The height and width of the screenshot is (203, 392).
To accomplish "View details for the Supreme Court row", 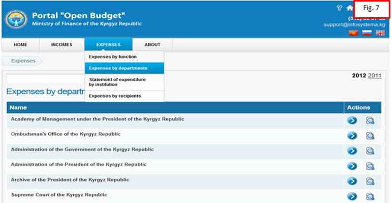I will [370, 197].
